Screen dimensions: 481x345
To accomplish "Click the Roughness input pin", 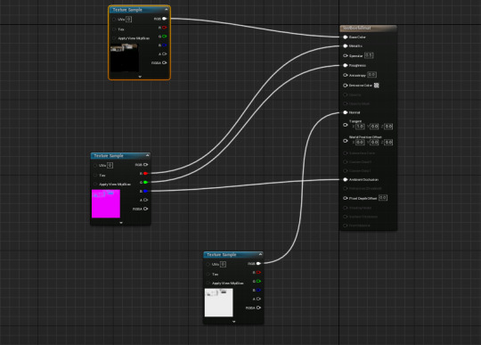I will [x=346, y=65].
